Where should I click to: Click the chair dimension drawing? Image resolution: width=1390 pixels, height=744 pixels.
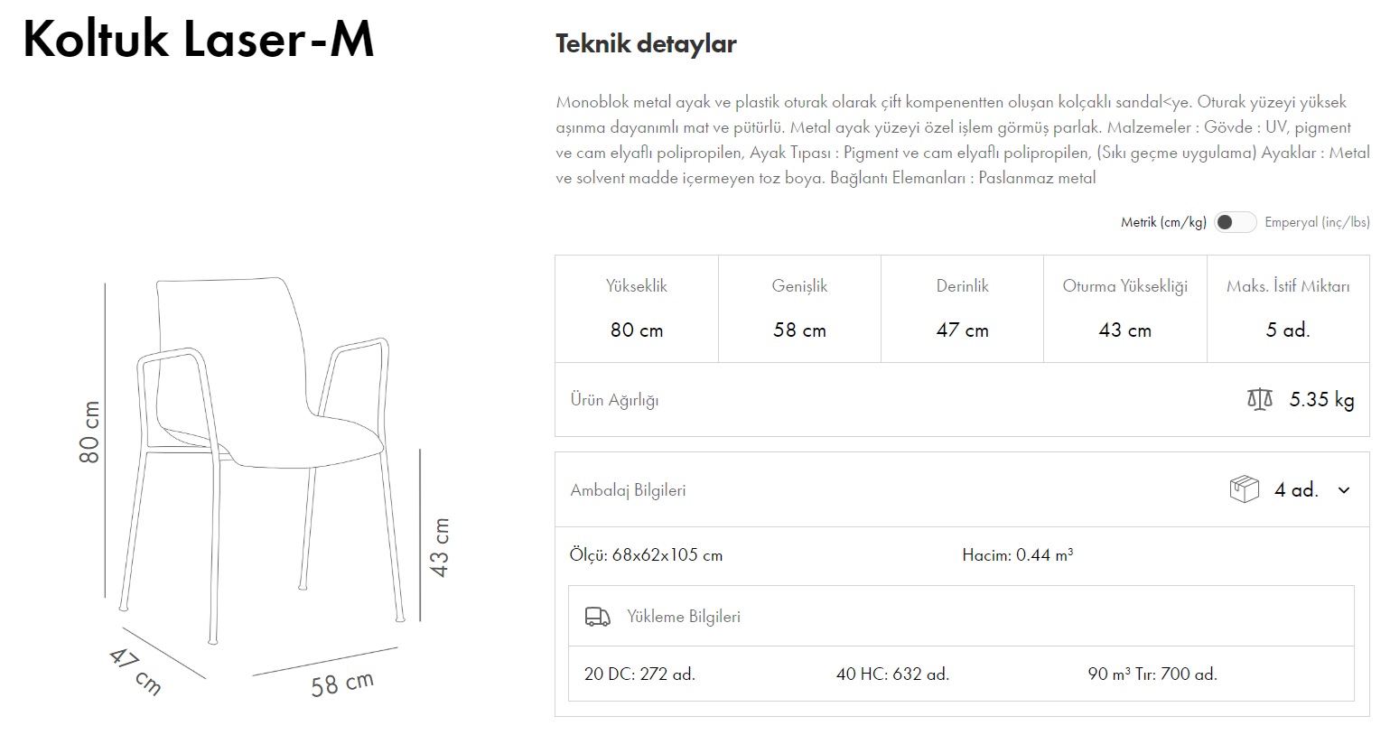(262, 460)
